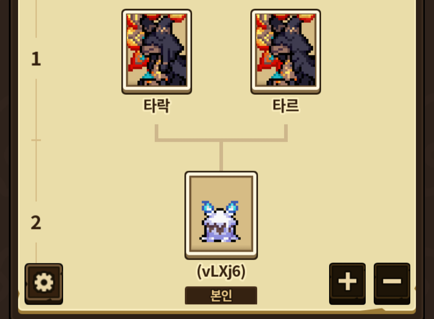This screenshot has width=434, height=319.
Task: Click the 타르 name label
Action: [x=286, y=106]
